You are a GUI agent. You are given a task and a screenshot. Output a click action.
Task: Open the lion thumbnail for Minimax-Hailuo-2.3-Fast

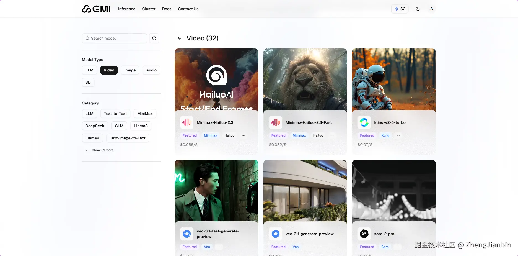[x=305, y=80]
